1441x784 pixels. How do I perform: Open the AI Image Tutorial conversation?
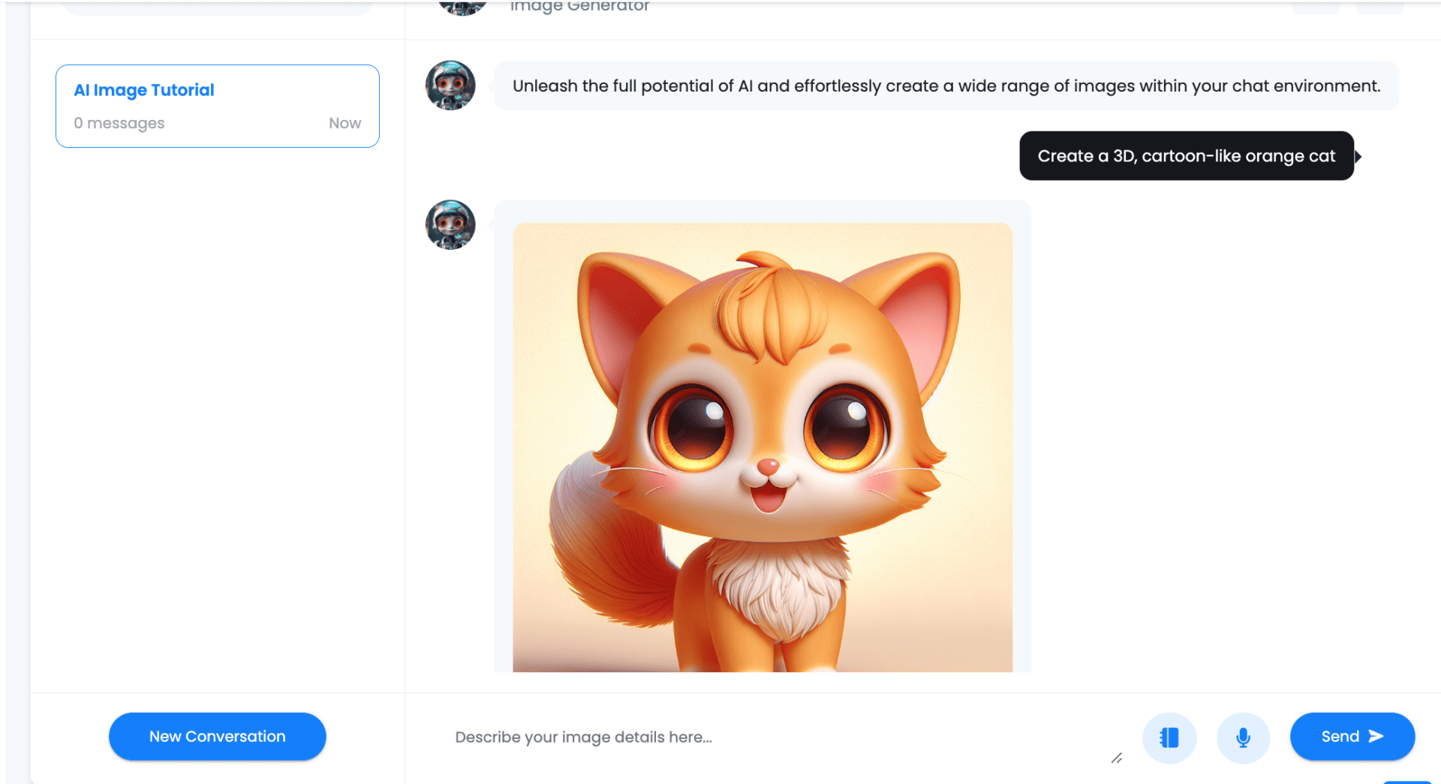(x=218, y=106)
